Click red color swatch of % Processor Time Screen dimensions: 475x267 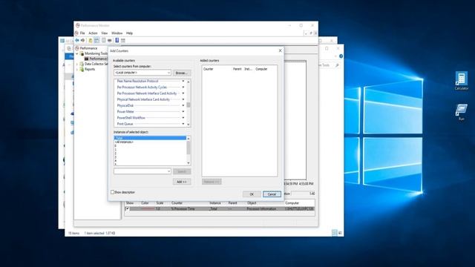point(148,209)
